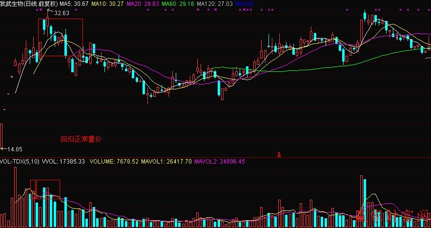
Task: Click the magenta MAVOL2 indicator label
Action: pyautogui.click(x=220, y=161)
